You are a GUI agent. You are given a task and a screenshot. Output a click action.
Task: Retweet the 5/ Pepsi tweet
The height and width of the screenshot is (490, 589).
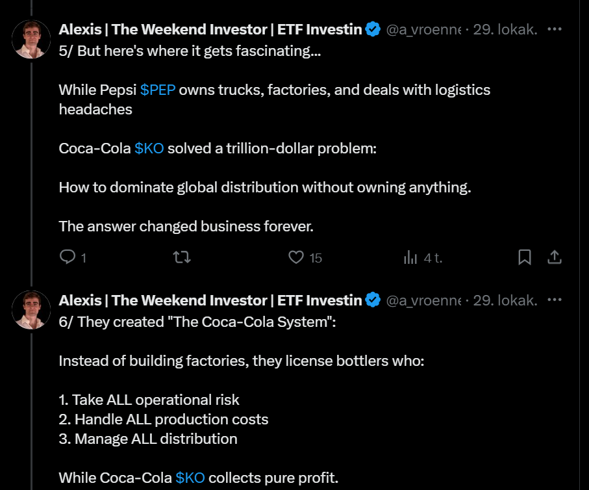(182, 258)
